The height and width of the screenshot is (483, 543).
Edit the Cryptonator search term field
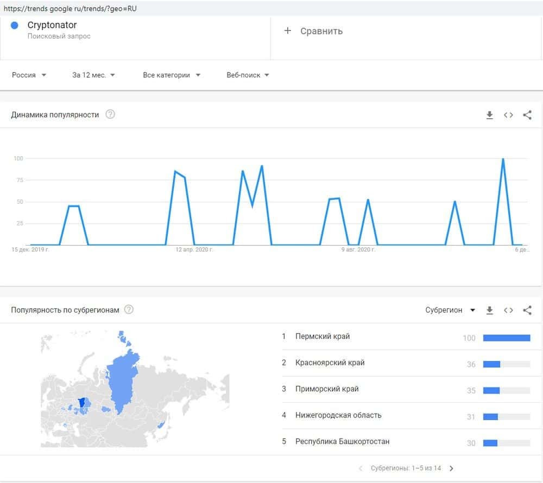coord(52,25)
